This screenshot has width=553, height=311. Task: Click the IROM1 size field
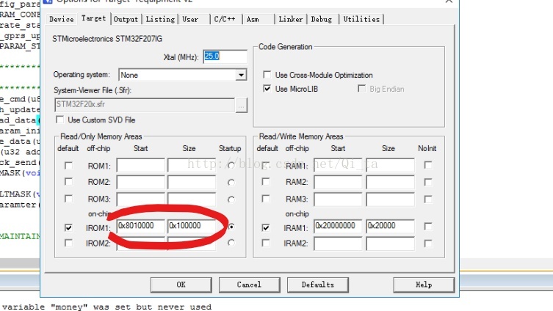click(x=192, y=226)
